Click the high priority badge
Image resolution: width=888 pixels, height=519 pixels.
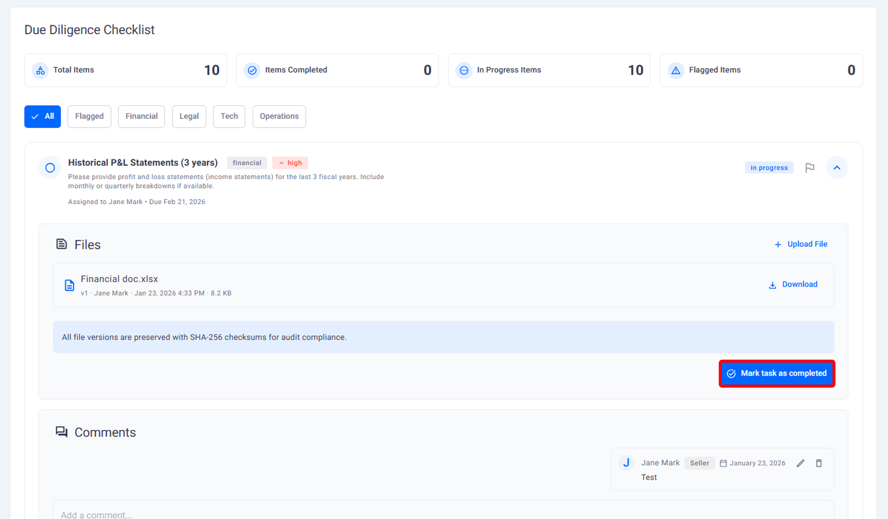(x=290, y=163)
